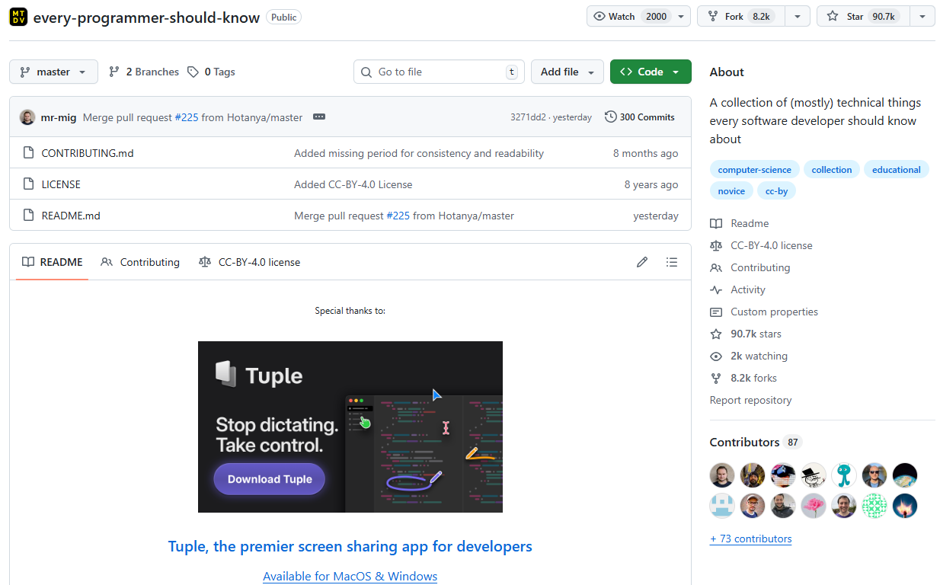
Task: Click the green pixel-pattern contributor avatar
Action: pos(874,506)
